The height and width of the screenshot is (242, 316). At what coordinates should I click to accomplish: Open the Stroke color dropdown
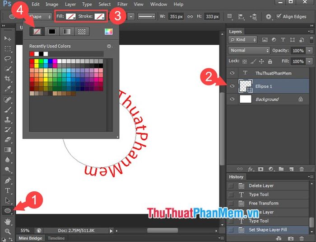tap(100, 17)
